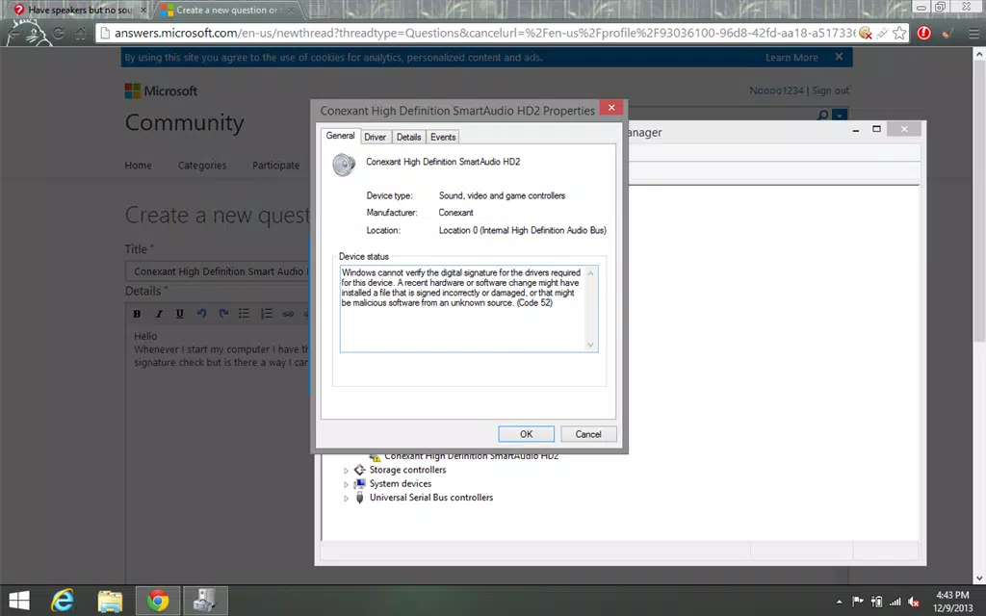The image size is (986, 616).
Task: Open the Community heading link
Action: point(184,122)
